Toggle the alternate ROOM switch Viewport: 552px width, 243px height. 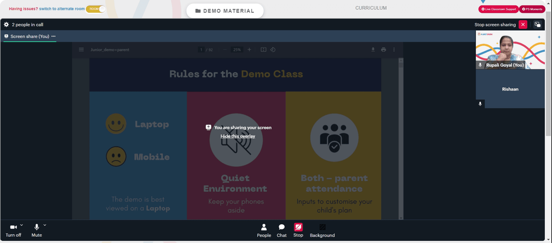point(95,9)
